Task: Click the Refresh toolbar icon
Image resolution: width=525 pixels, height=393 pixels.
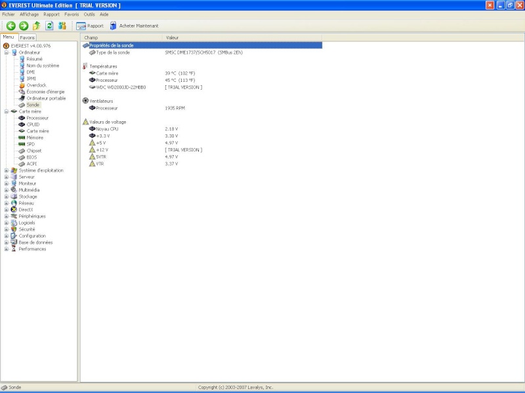Action: (49, 26)
